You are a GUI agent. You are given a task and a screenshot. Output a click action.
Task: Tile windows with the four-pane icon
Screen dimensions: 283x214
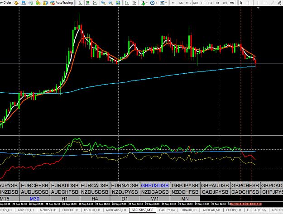118,3
